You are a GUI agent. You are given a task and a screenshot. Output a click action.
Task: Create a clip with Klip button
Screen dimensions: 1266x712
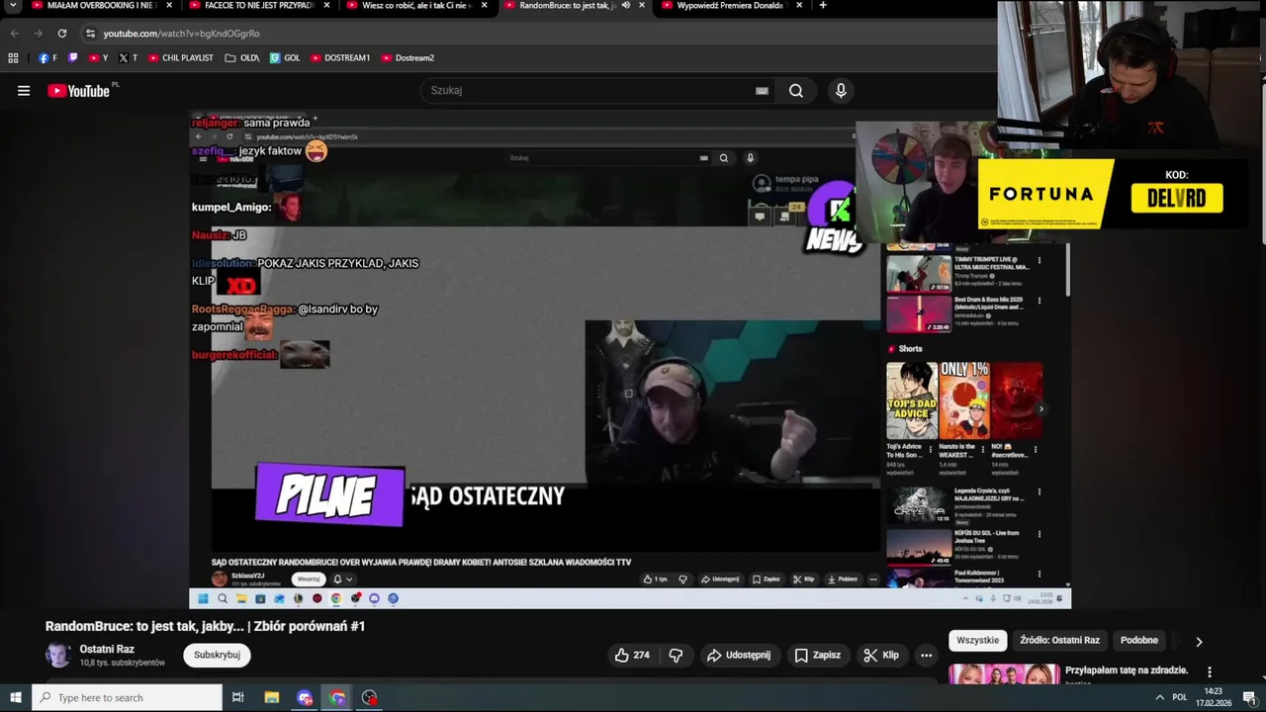pos(880,655)
